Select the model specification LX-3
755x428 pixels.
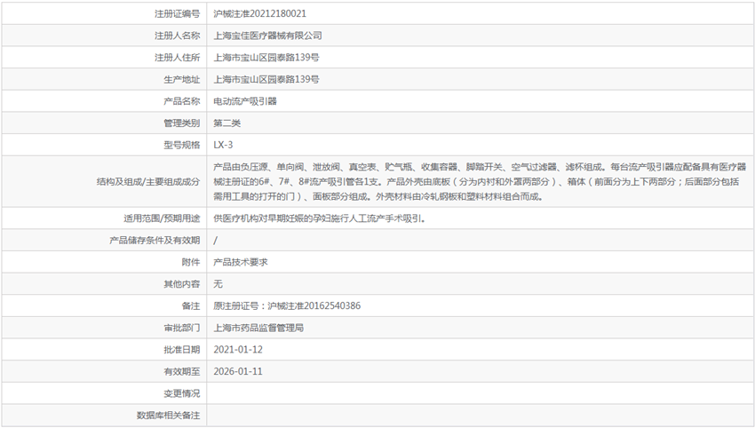pyautogui.click(x=224, y=145)
